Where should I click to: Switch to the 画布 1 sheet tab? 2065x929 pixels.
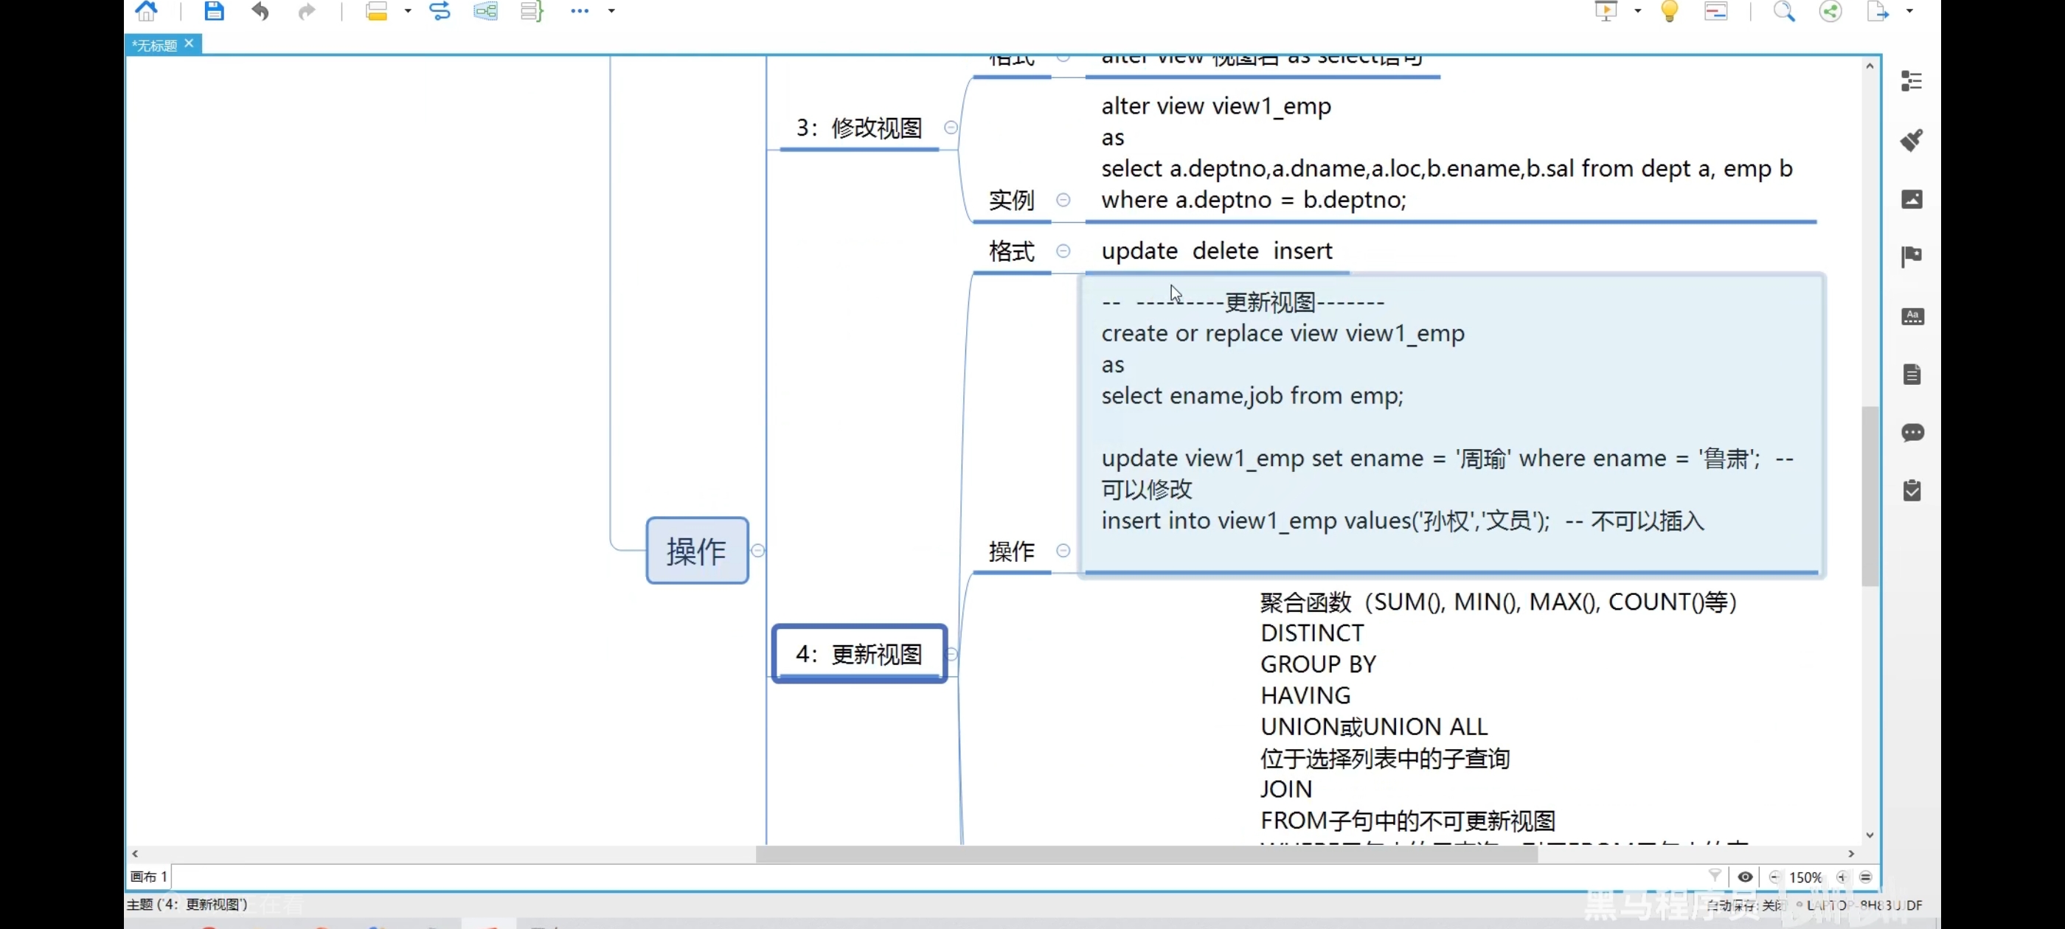tap(149, 877)
